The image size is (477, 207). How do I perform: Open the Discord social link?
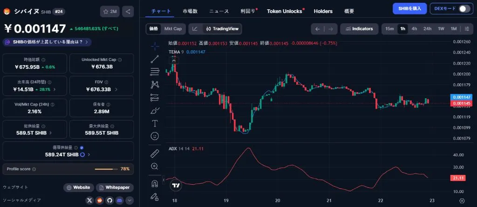click(120, 200)
